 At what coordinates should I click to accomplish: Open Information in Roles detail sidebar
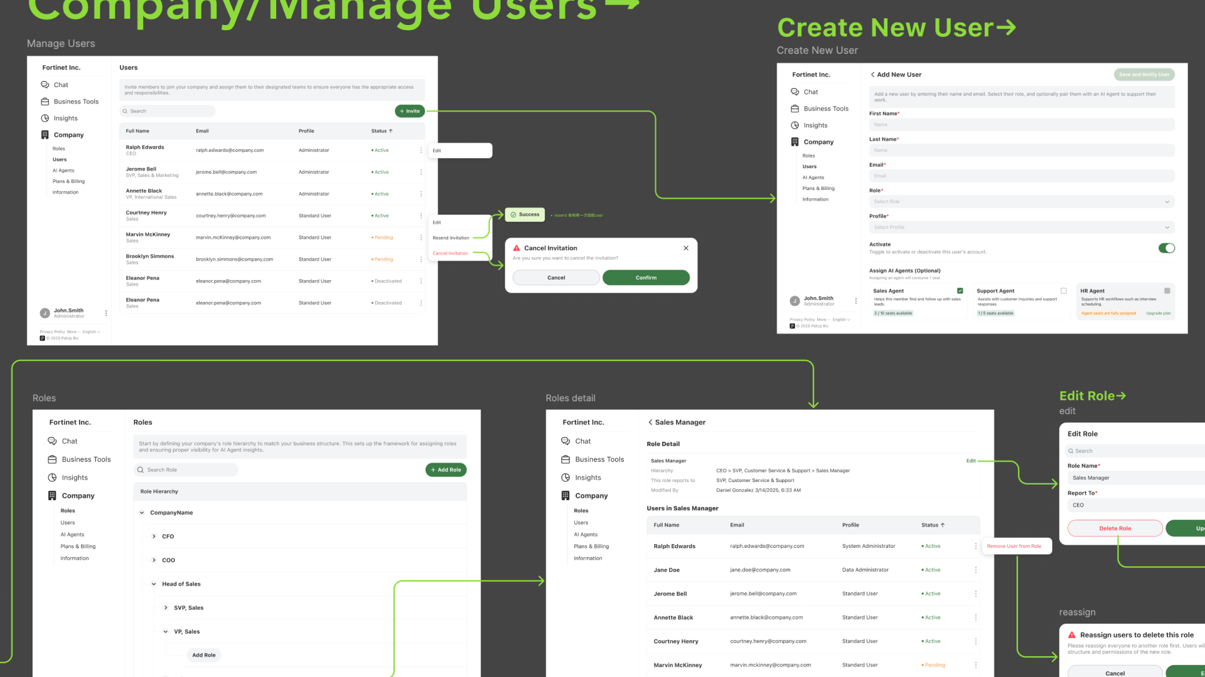coord(587,559)
